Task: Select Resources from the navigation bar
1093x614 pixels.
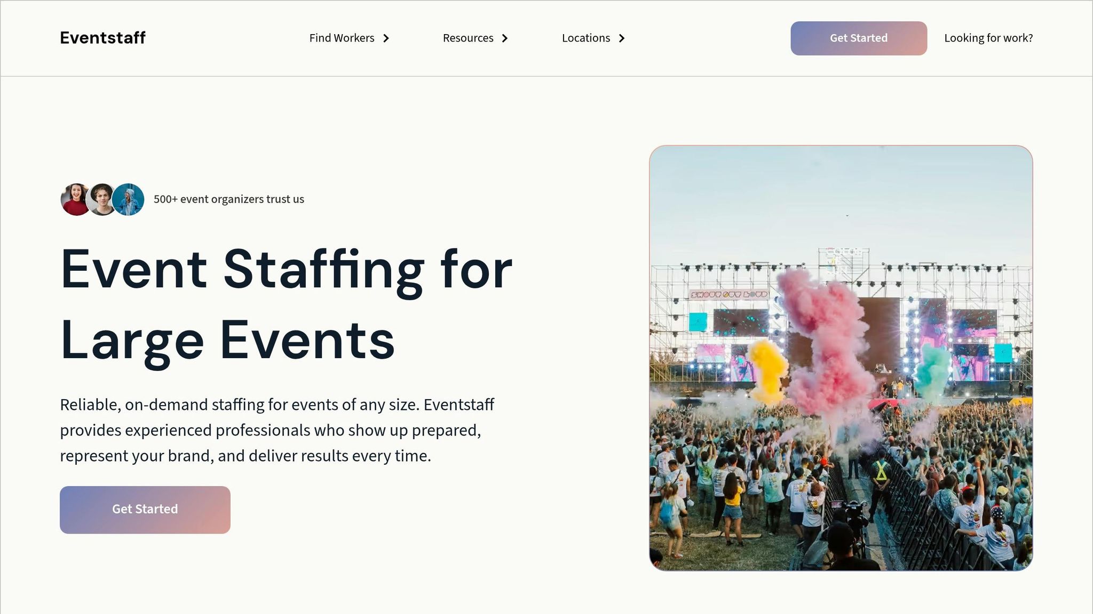Action: pos(468,38)
